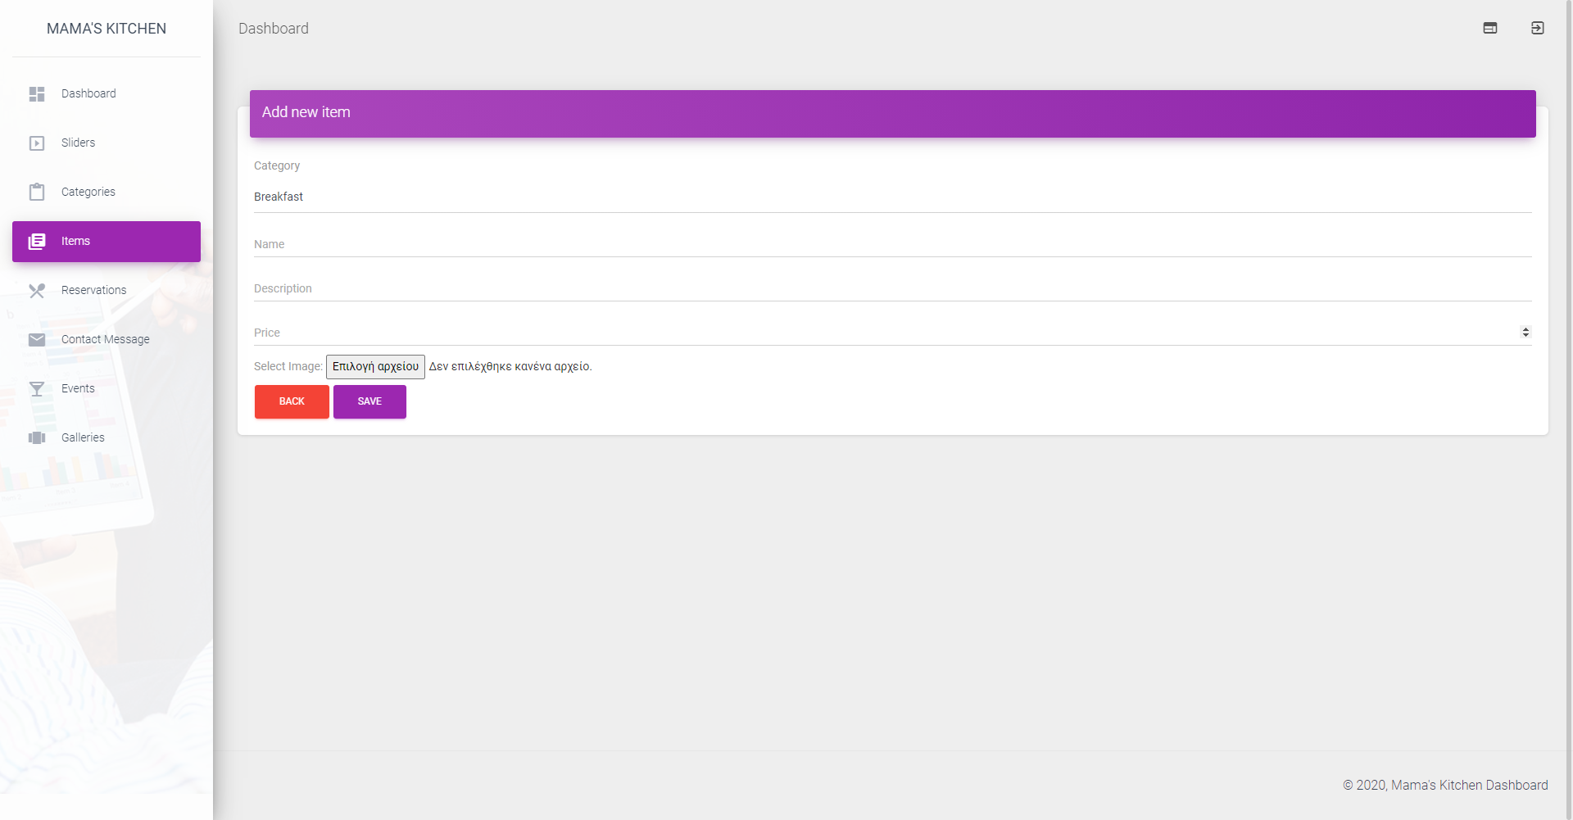This screenshot has height=820, width=1573.
Task: Open Galleries menu item
Action: [x=107, y=438]
